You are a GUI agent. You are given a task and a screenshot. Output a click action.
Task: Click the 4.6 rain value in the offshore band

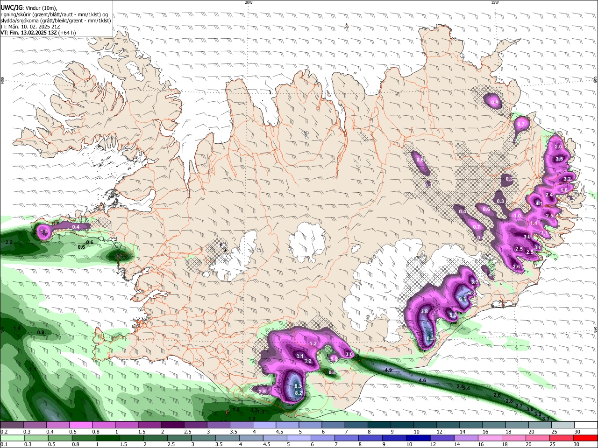tap(422, 381)
